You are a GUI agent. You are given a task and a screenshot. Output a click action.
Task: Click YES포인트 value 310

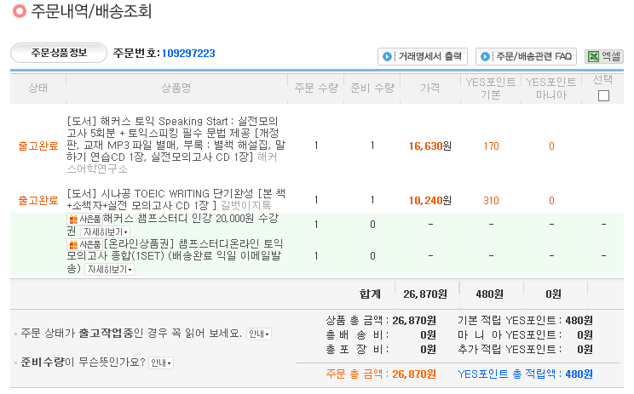tap(492, 201)
